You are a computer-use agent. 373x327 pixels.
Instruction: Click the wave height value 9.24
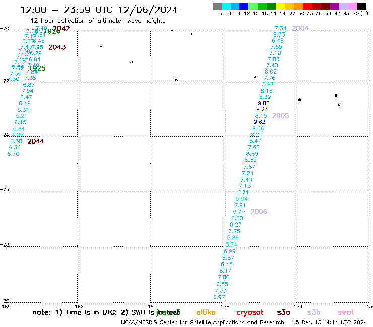click(262, 110)
